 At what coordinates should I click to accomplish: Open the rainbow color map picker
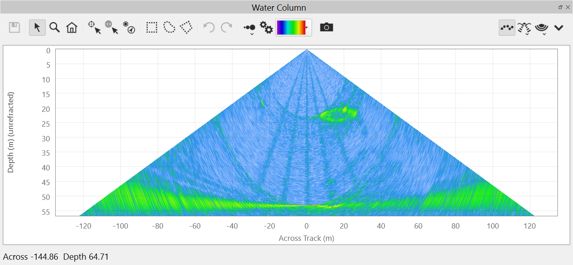coord(293,27)
